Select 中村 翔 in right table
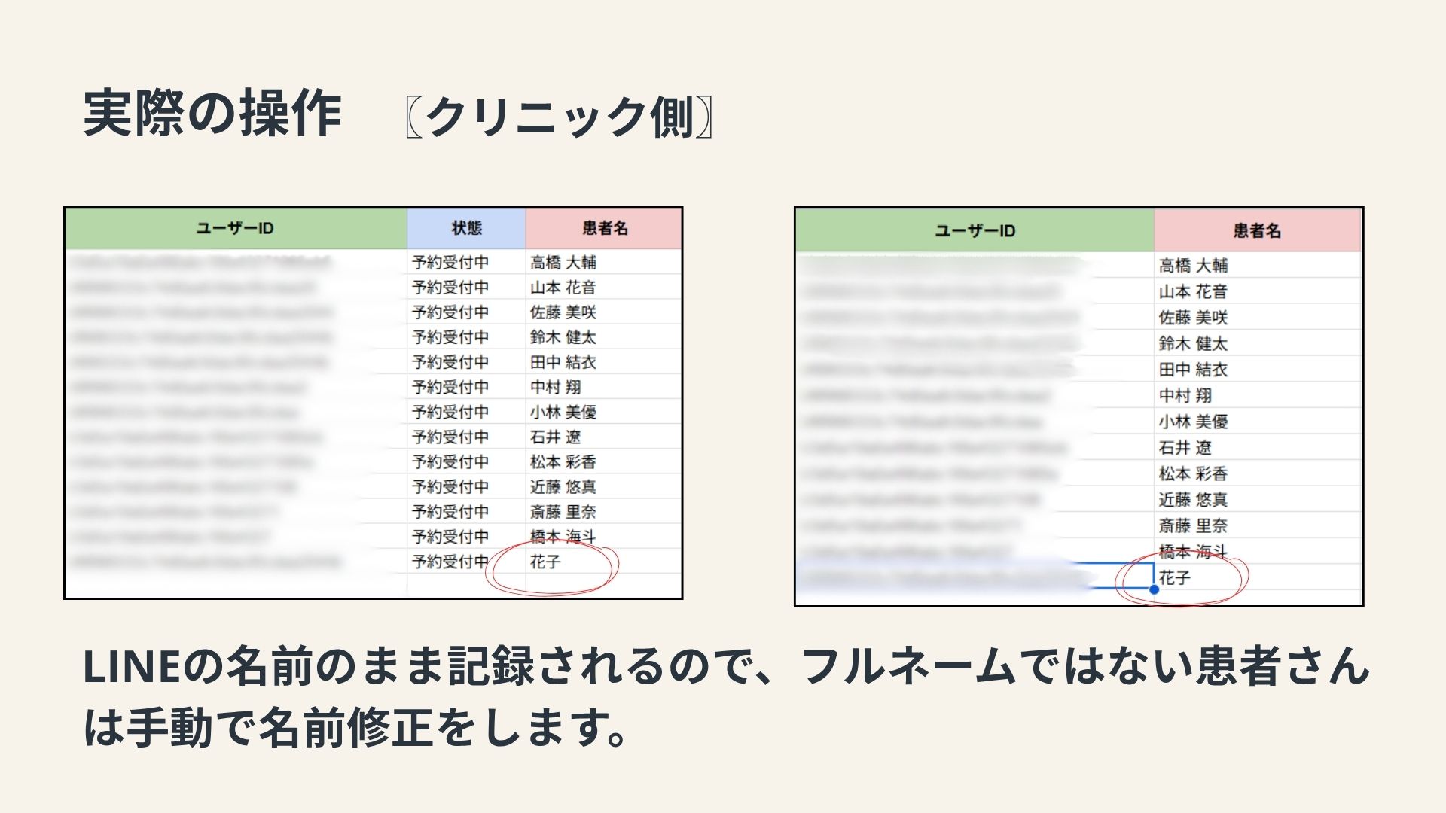 pyautogui.click(x=1185, y=395)
